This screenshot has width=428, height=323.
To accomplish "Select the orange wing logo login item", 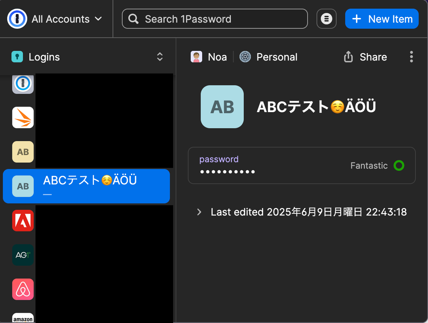I will point(23,117).
